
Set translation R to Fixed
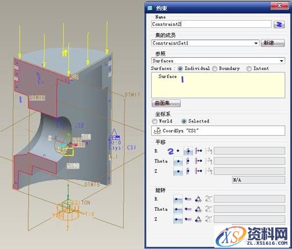188,151
